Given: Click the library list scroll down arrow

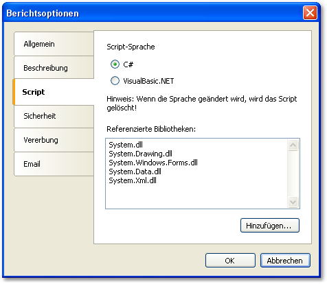Looking at the screenshot, I should pyautogui.click(x=293, y=202).
